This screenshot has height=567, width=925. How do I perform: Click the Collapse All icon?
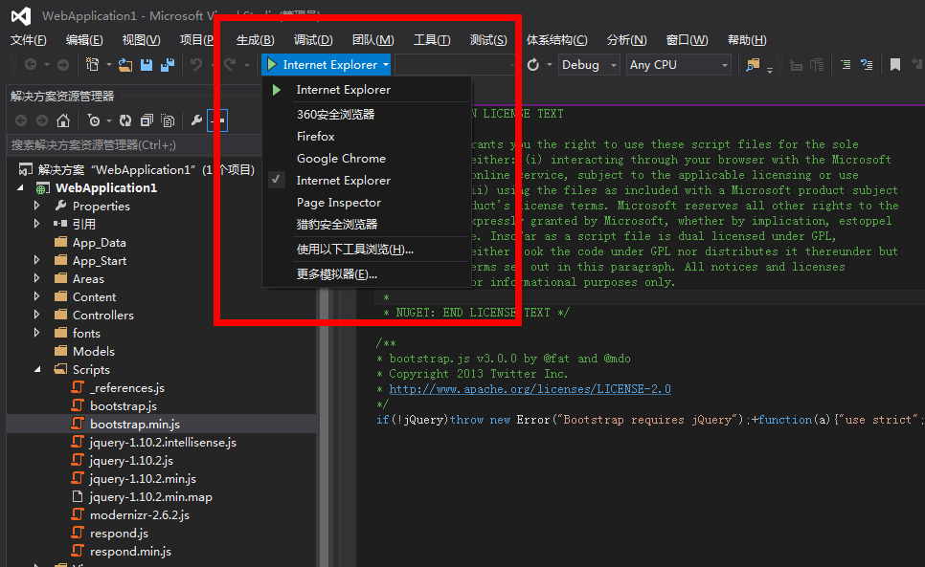click(147, 120)
